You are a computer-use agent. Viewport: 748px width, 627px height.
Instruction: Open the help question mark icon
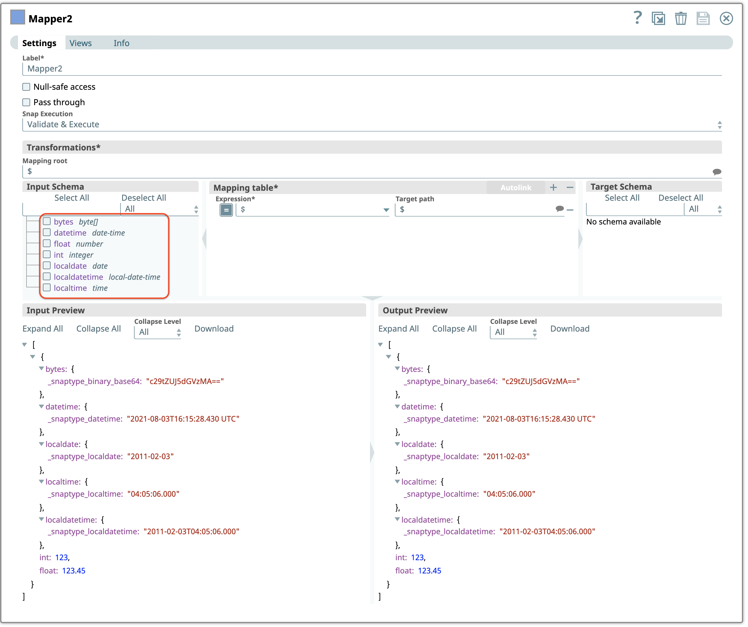(637, 18)
